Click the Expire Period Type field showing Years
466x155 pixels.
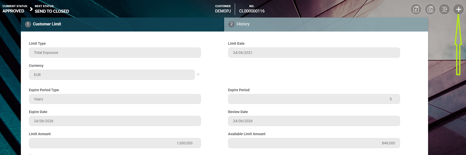coord(115,99)
